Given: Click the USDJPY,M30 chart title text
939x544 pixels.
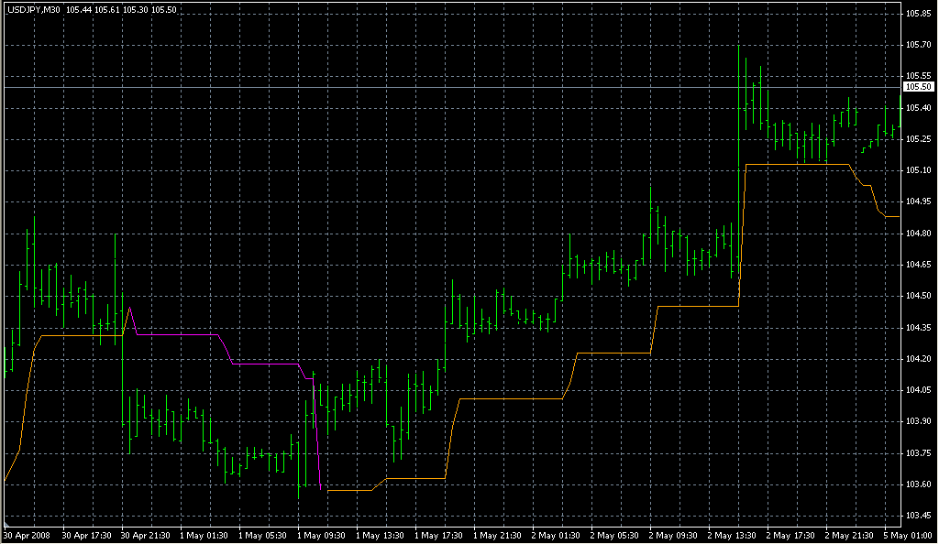Looking at the screenshot, I should pos(34,10).
